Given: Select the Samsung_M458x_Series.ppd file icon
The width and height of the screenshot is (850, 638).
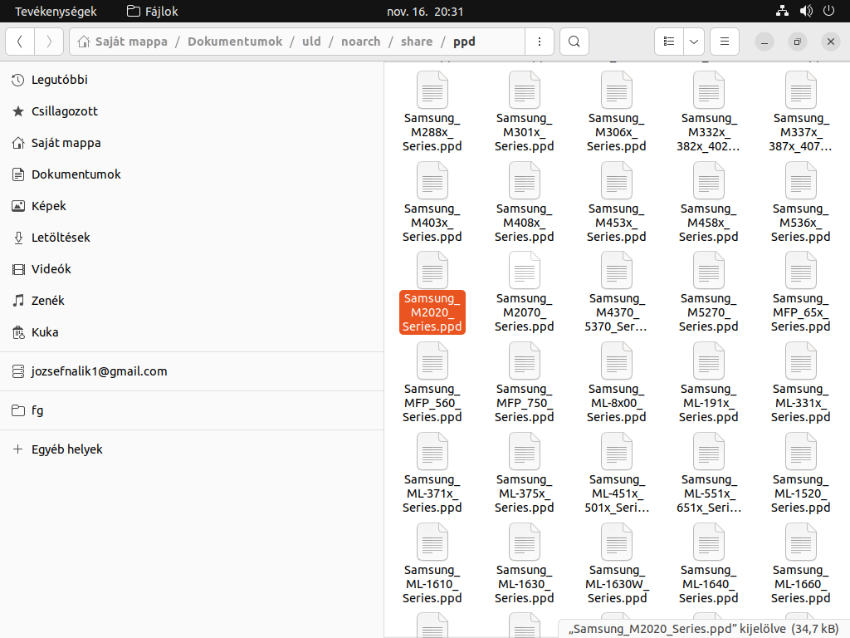Looking at the screenshot, I should (x=709, y=180).
